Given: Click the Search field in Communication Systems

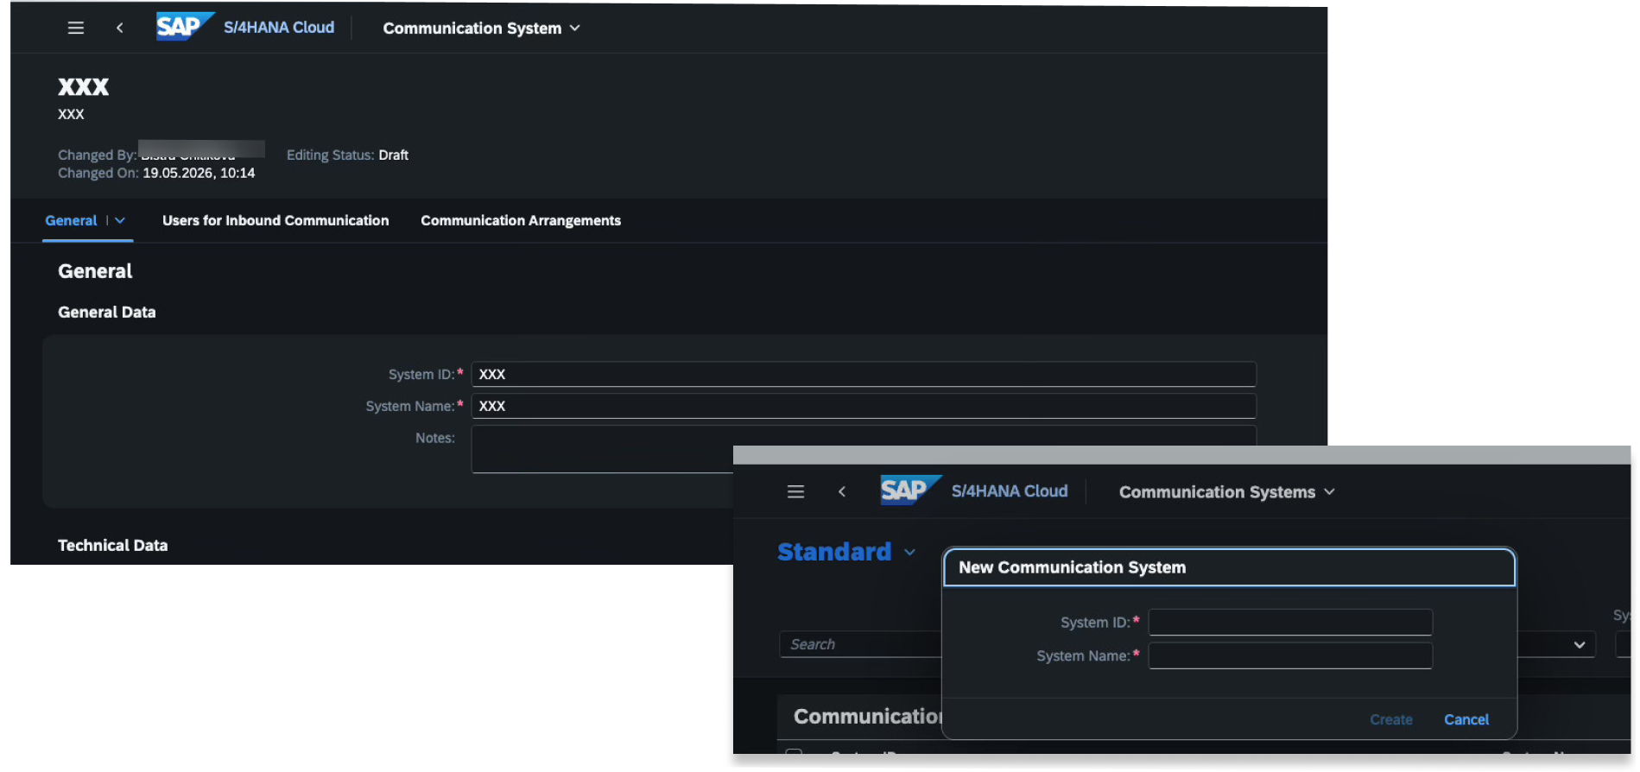Looking at the screenshot, I should coord(860,644).
